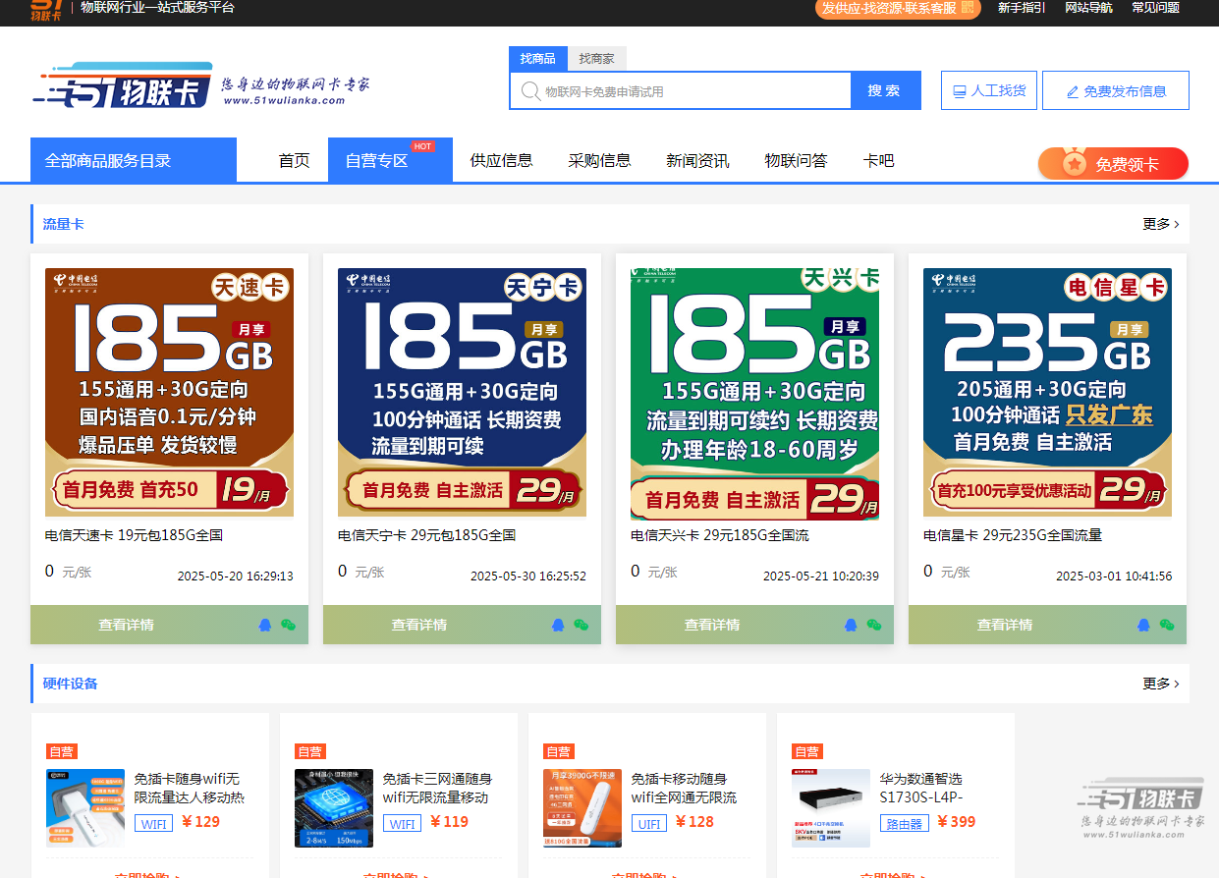Click the magnifier icon in search box
1219x878 pixels.
click(x=530, y=91)
